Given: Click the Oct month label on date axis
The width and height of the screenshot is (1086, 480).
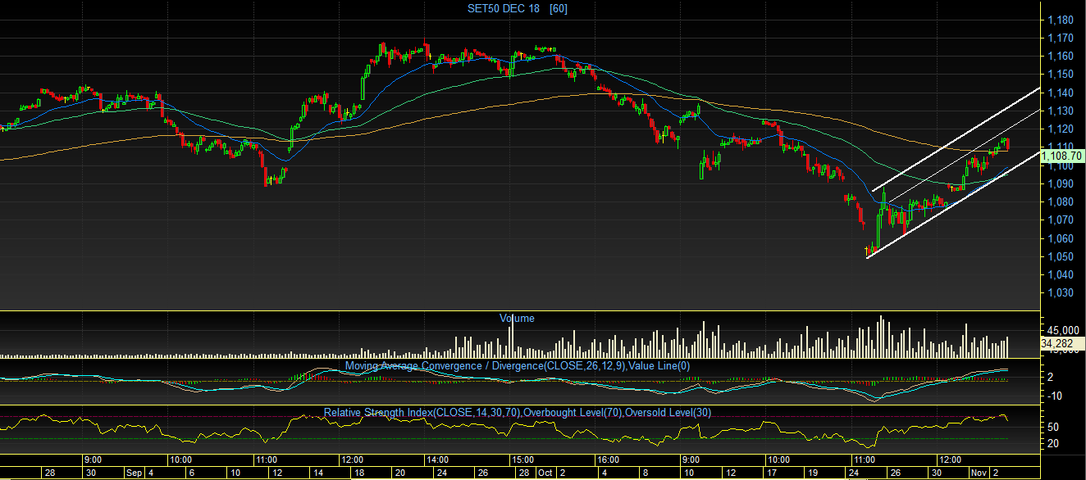Looking at the screenshot, I should tap(545, 473).
